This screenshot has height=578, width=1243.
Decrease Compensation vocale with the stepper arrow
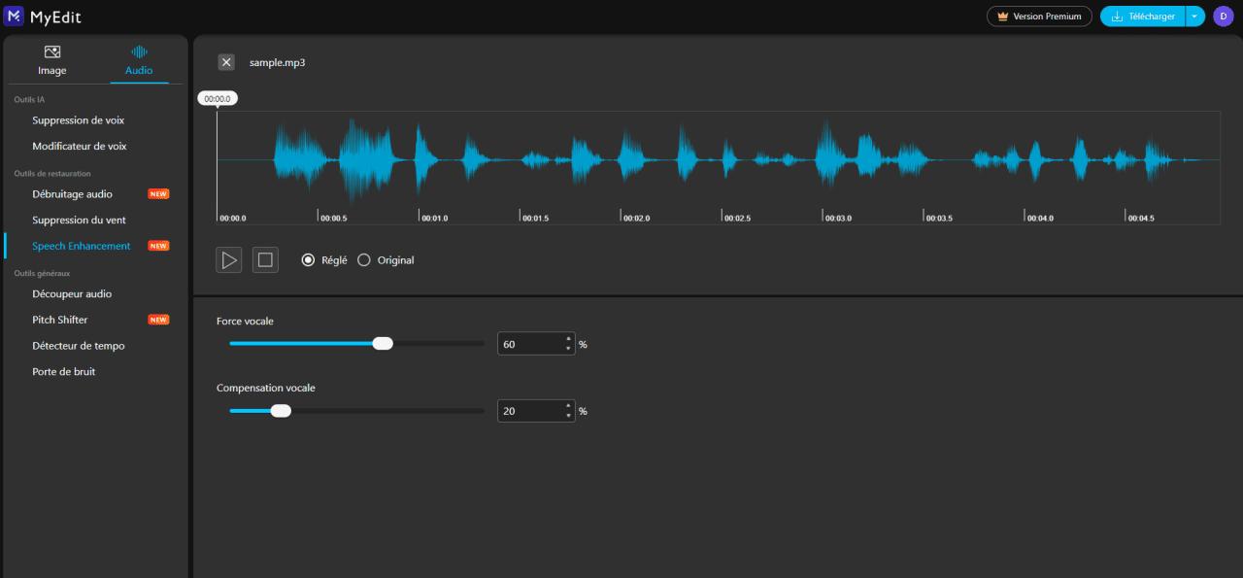coord(567,415)
